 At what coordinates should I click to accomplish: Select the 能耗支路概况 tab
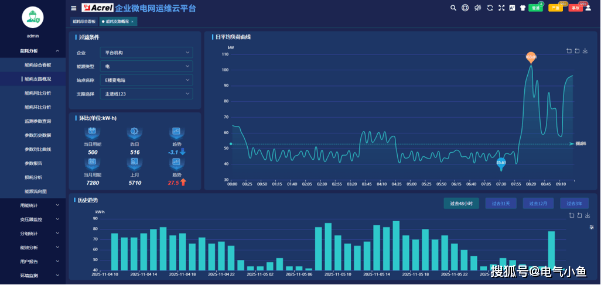117,22
